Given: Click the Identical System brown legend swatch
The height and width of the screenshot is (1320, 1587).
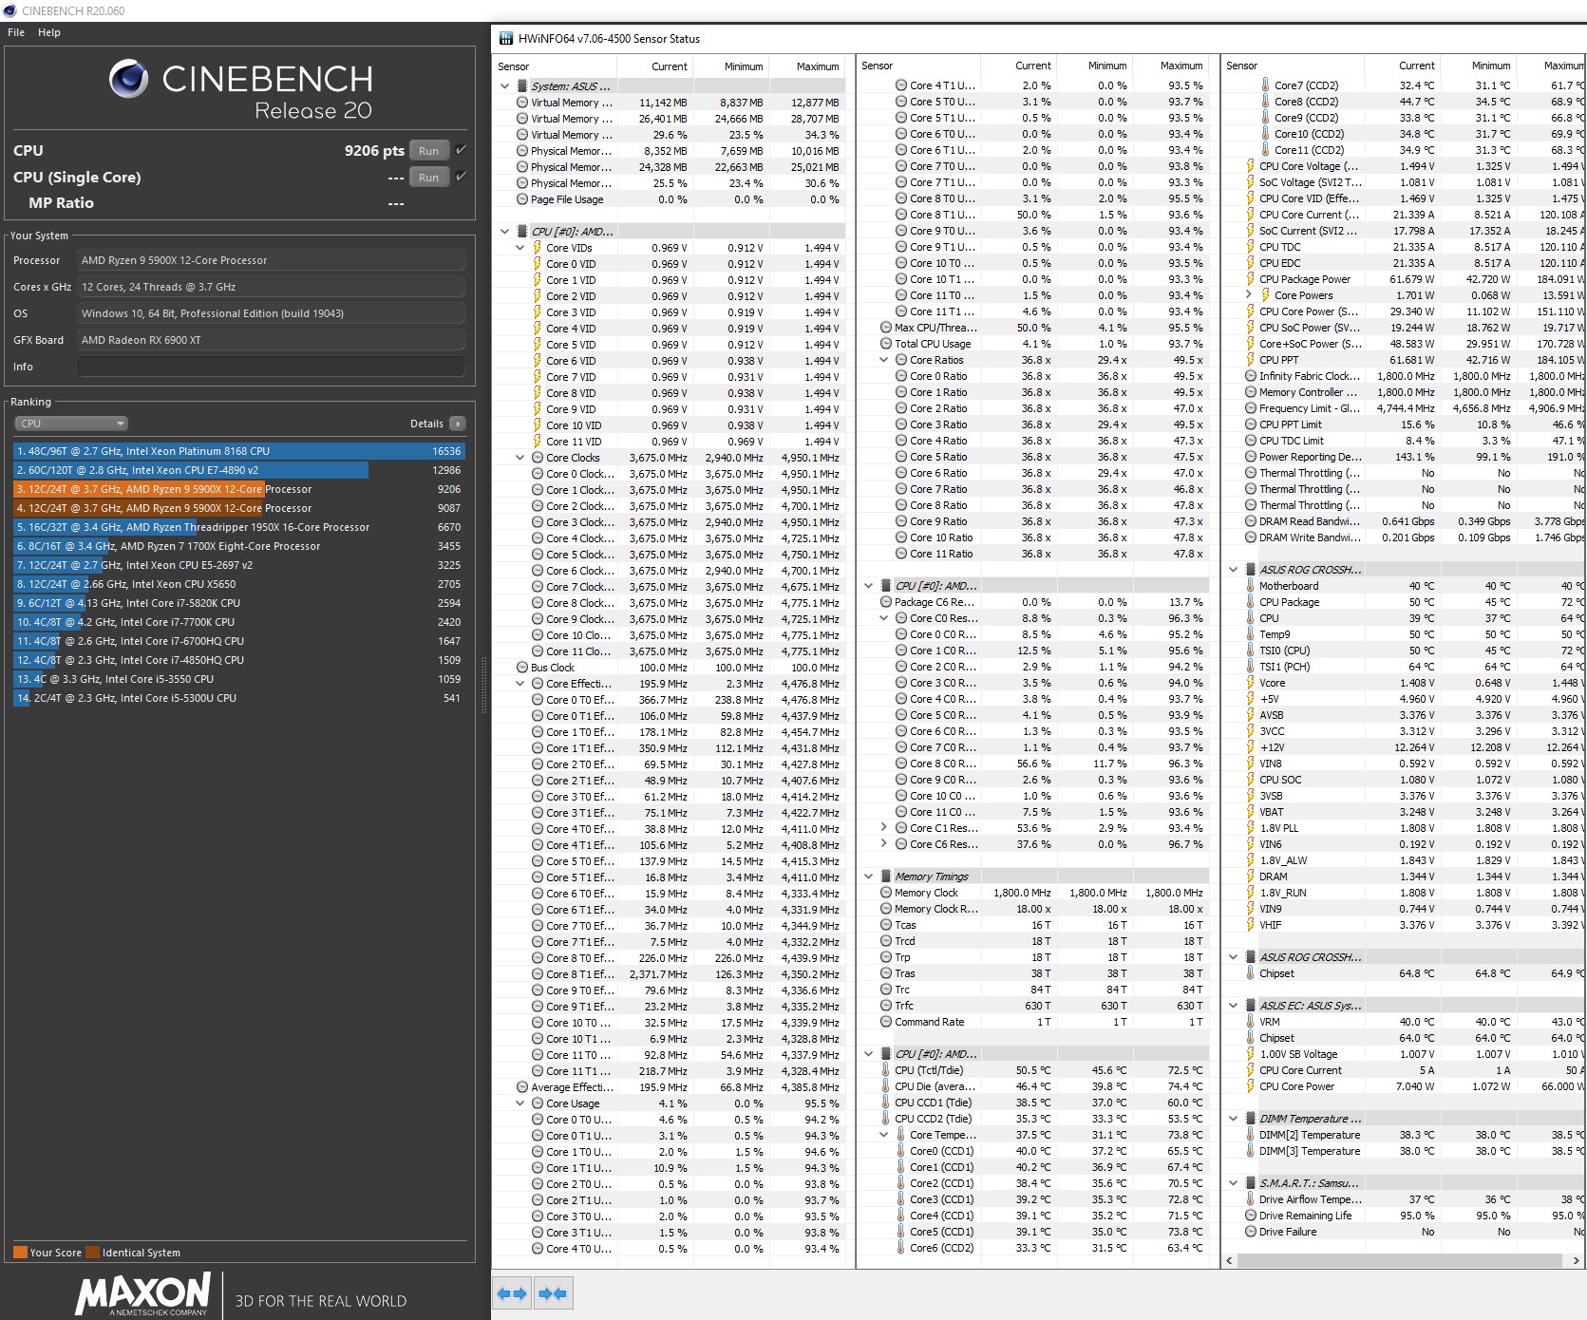Looking at the screenshot, I should (x=92, y=1252).
